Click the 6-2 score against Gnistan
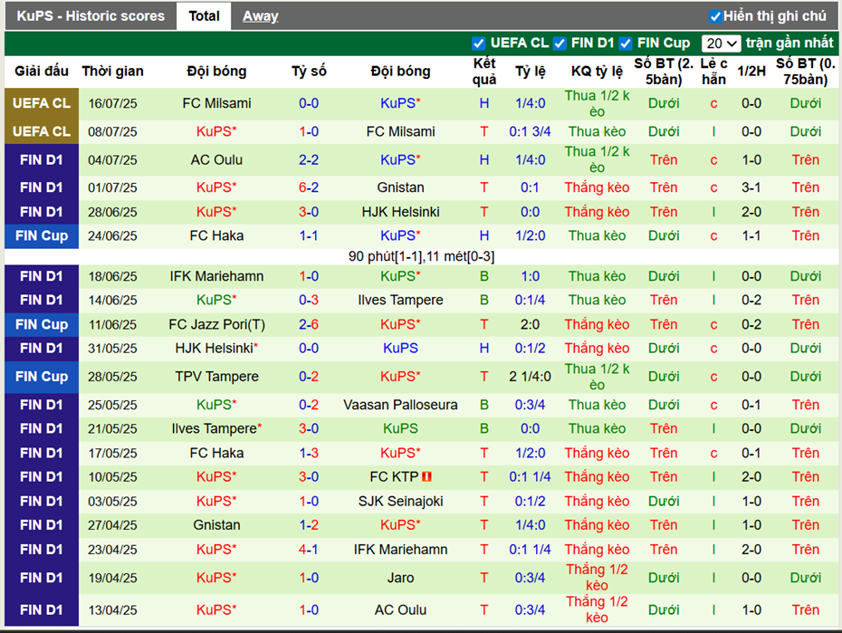This screenshot has width=842, height=633. [x=309, y=187]
